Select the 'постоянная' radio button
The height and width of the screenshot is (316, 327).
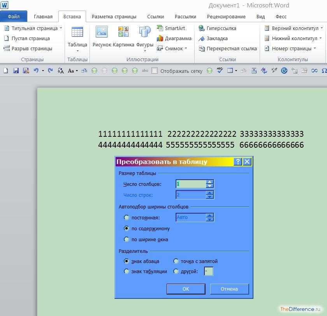tap(126, 217)
